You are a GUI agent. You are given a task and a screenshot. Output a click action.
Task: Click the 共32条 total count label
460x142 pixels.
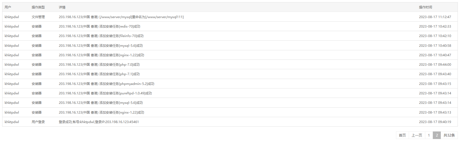449,135
